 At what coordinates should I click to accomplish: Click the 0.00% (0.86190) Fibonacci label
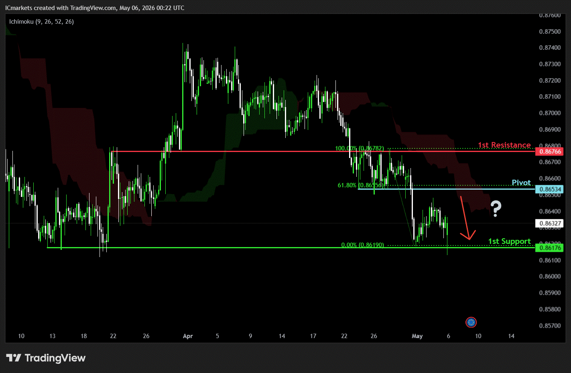tap(362, 245)
